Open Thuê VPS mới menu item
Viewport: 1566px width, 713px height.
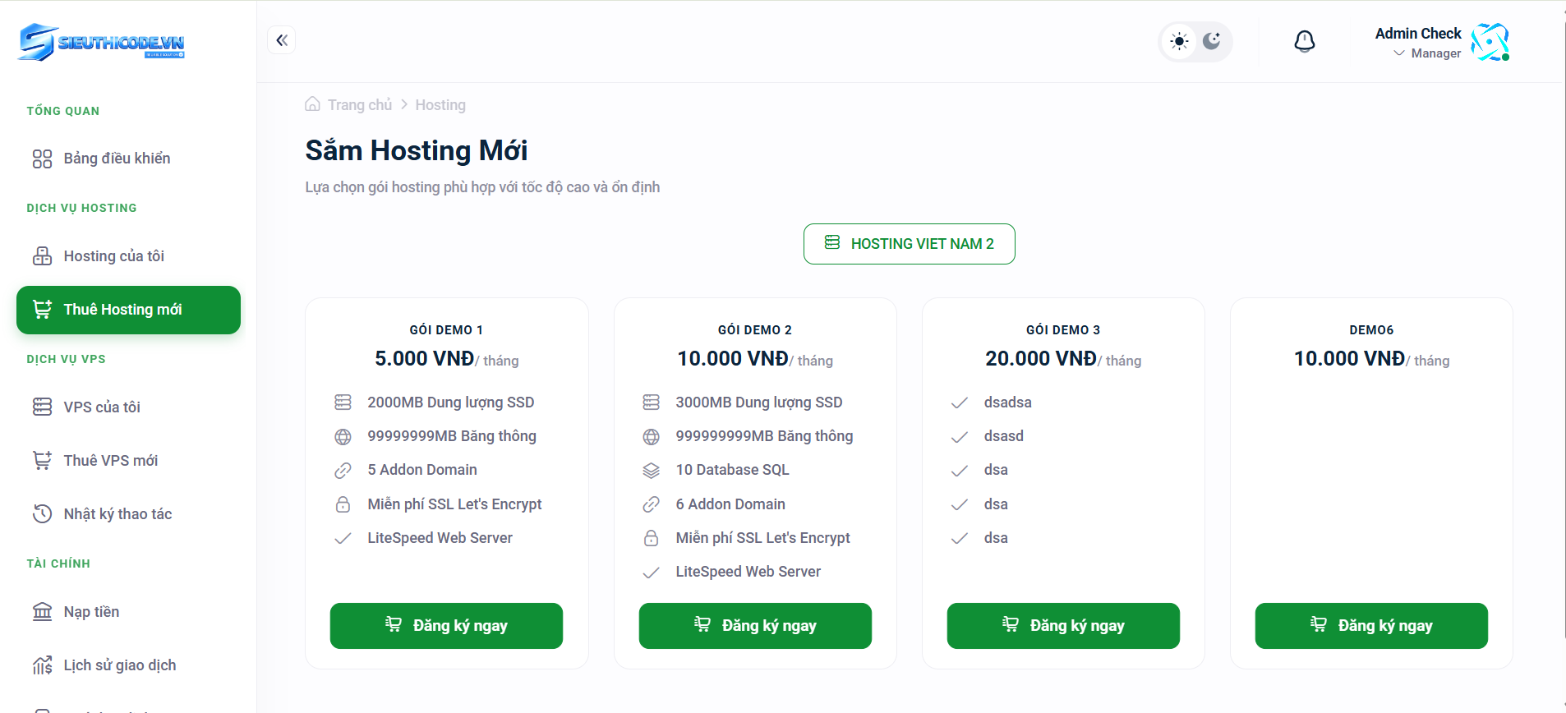pos(110,461)
